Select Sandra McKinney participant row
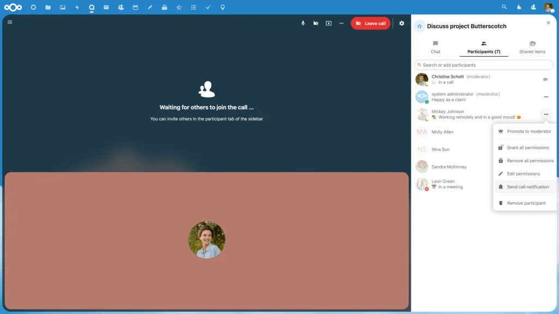The height and width of the screenshot is (314, 559). [454, 167]
